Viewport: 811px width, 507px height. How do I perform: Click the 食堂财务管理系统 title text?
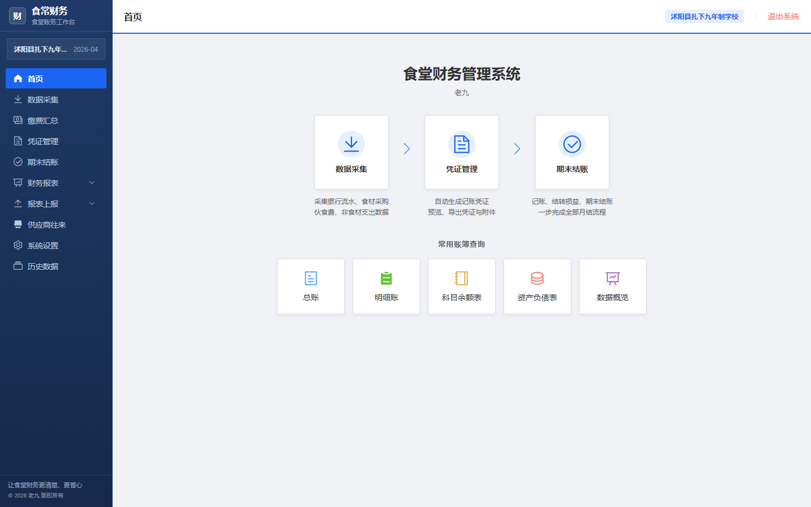click(462, 74)
